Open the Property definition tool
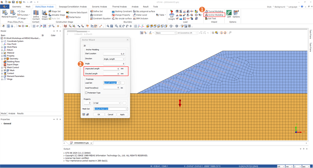Viewport: 313px width, 168px height. point(13,14)
